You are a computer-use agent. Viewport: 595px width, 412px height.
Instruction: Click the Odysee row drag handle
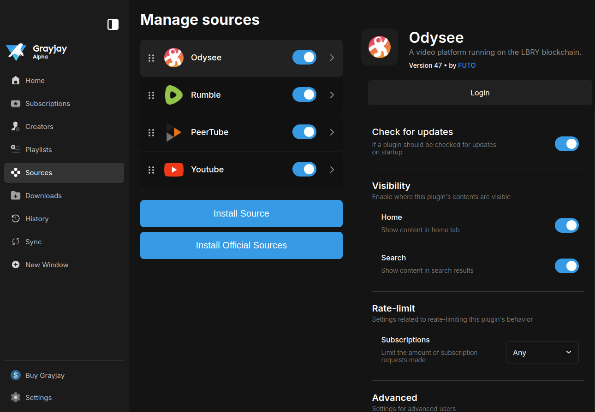[x=151, y=58]
